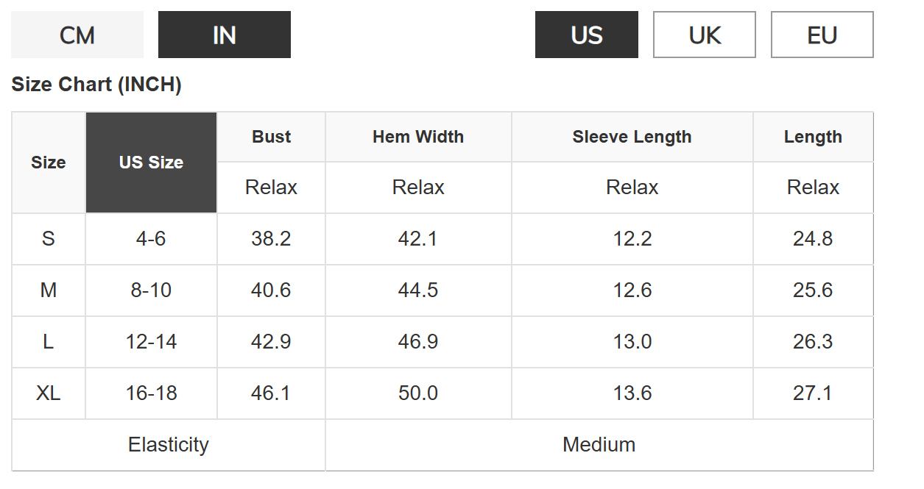Click the 12-14 US size cell

[151, 342]
